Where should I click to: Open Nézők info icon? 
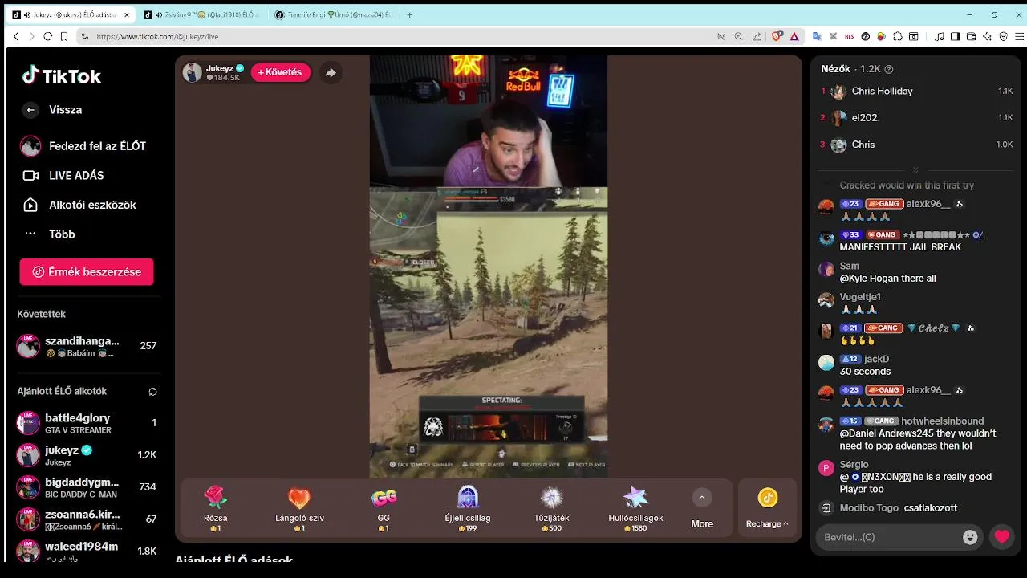(x=889, y=70)
